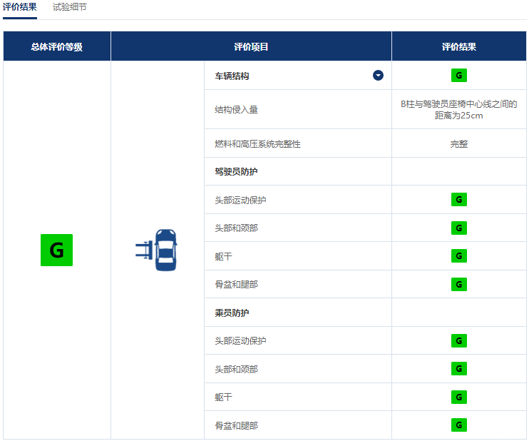Select the 评价结果 tab

(x=19, y=7)
